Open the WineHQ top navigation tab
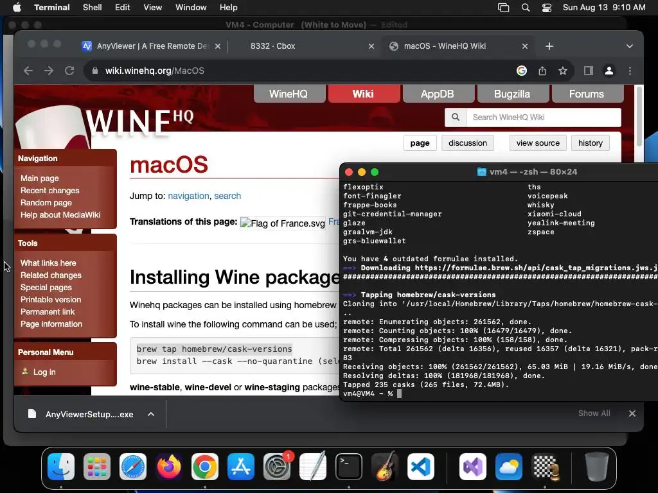 pos(289,94)
